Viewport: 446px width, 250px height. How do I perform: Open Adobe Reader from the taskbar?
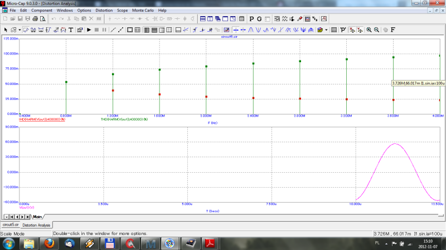click(x=210, y=244)
